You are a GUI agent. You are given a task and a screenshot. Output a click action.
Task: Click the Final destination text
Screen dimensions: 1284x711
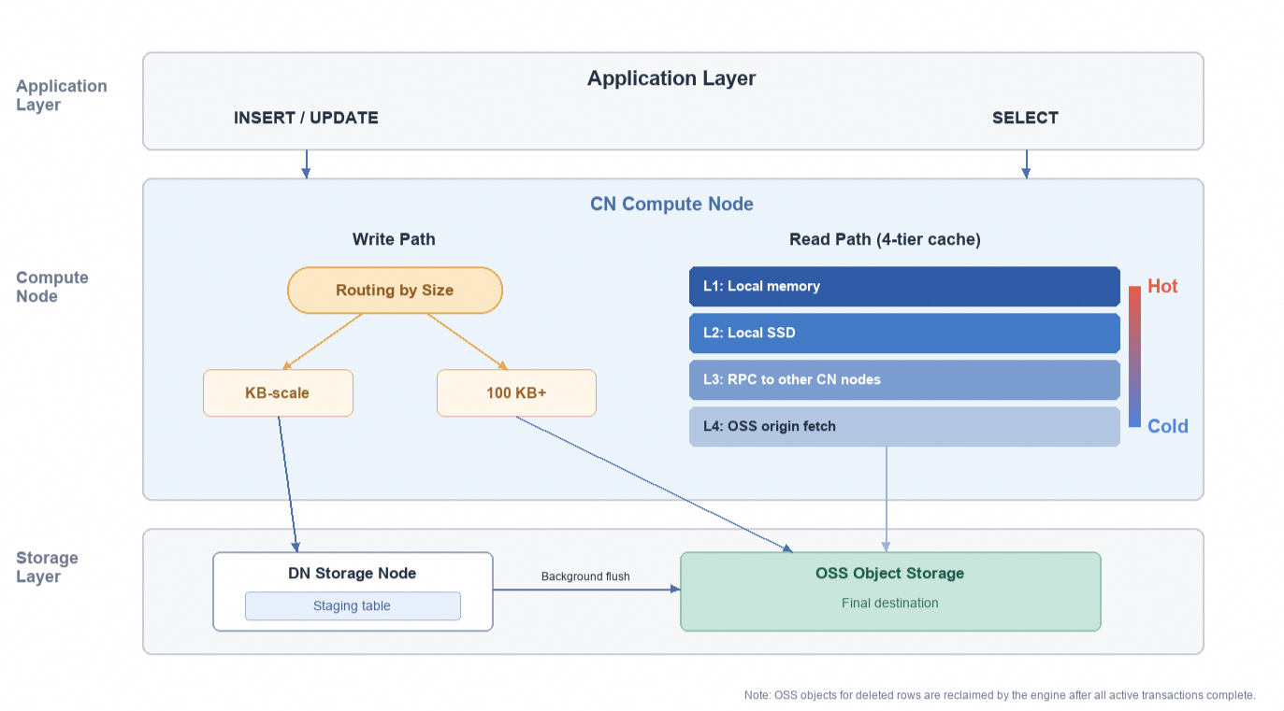[x=889, y=603]
